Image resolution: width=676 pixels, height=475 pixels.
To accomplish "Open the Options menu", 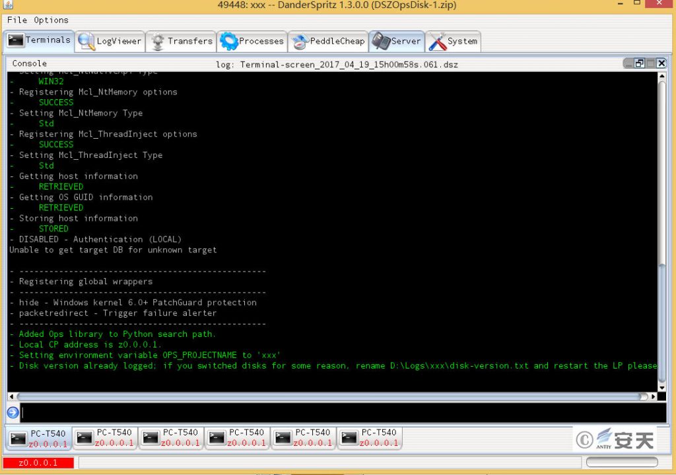I will coord(51,20).
